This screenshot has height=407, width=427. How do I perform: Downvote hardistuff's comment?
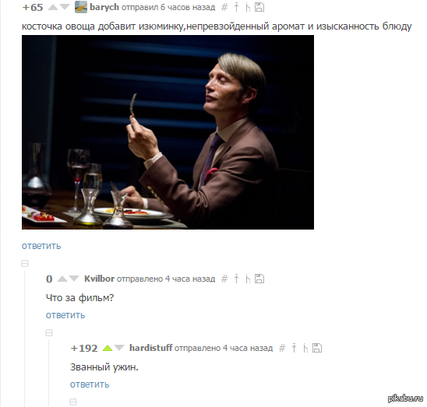click(119, 348)
